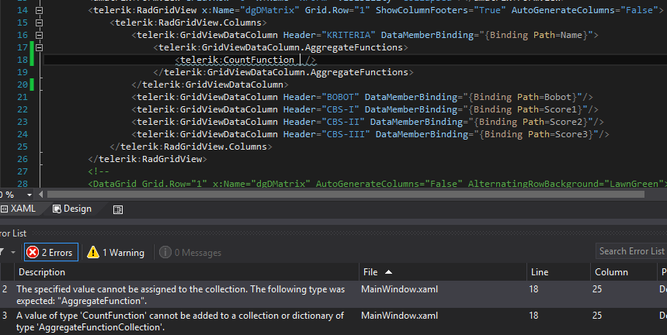Click the yellow warning triangle icon

93,252
